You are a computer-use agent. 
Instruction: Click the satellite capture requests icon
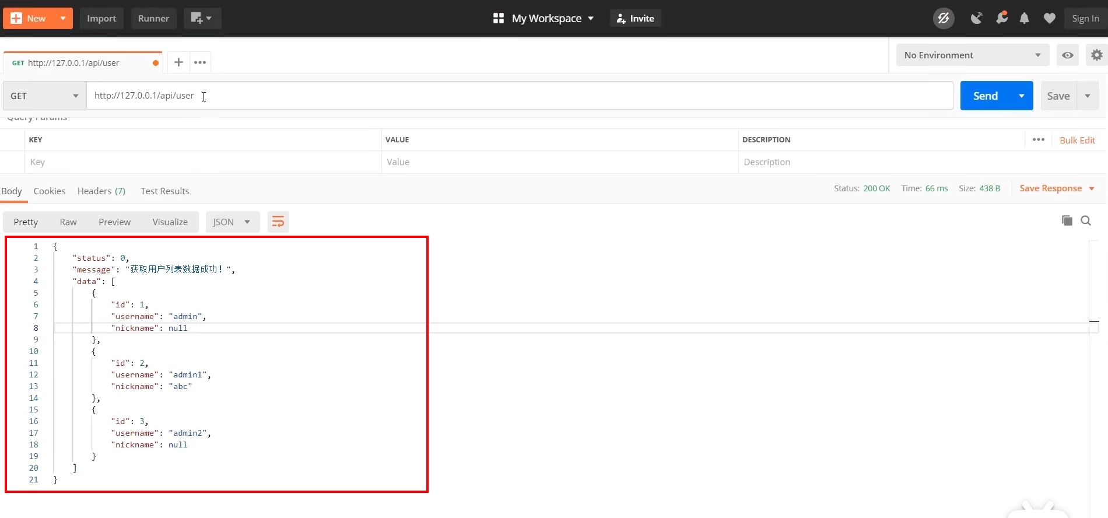point(976,19)
